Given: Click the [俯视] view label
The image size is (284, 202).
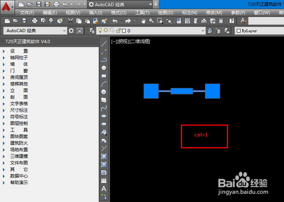Looking at the screenshot, I should coord(123,42).
